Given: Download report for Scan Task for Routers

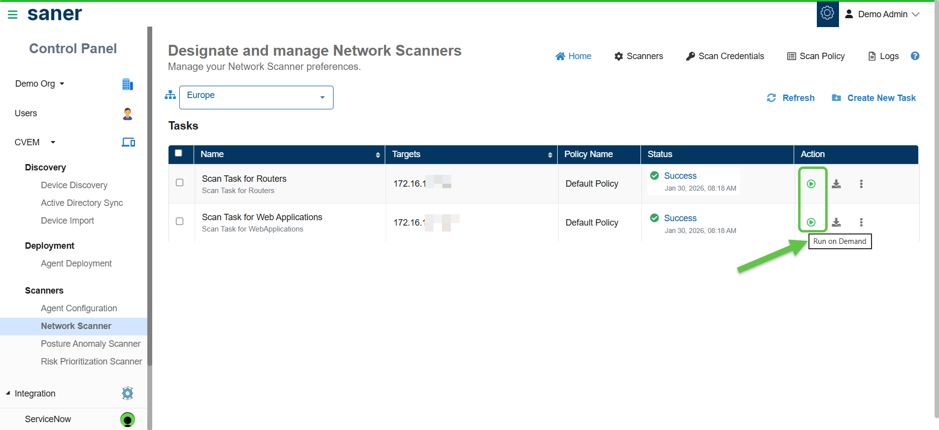Looking at the screenshot, I should (837, 184).
